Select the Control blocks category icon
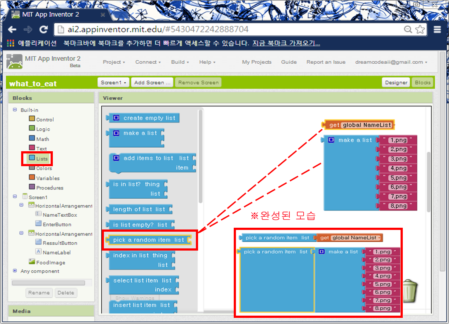This screenshot has width=449, height=324. click(32, 119)
